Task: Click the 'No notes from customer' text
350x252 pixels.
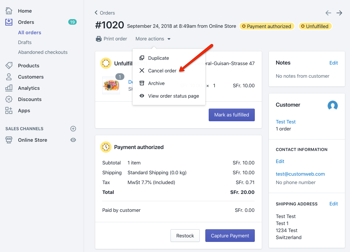Action: pyautogui.click(x=303, y=76)
